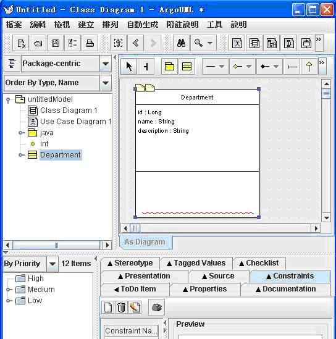Expand the Department class node
This screenshot has width=336, height=339.
pyautogui.click(x=21, y=155)
